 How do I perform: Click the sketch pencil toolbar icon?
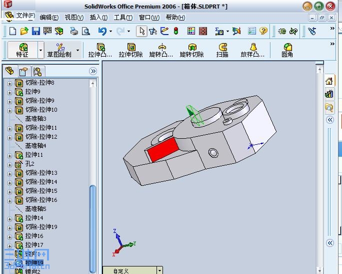tap(164, 31)
